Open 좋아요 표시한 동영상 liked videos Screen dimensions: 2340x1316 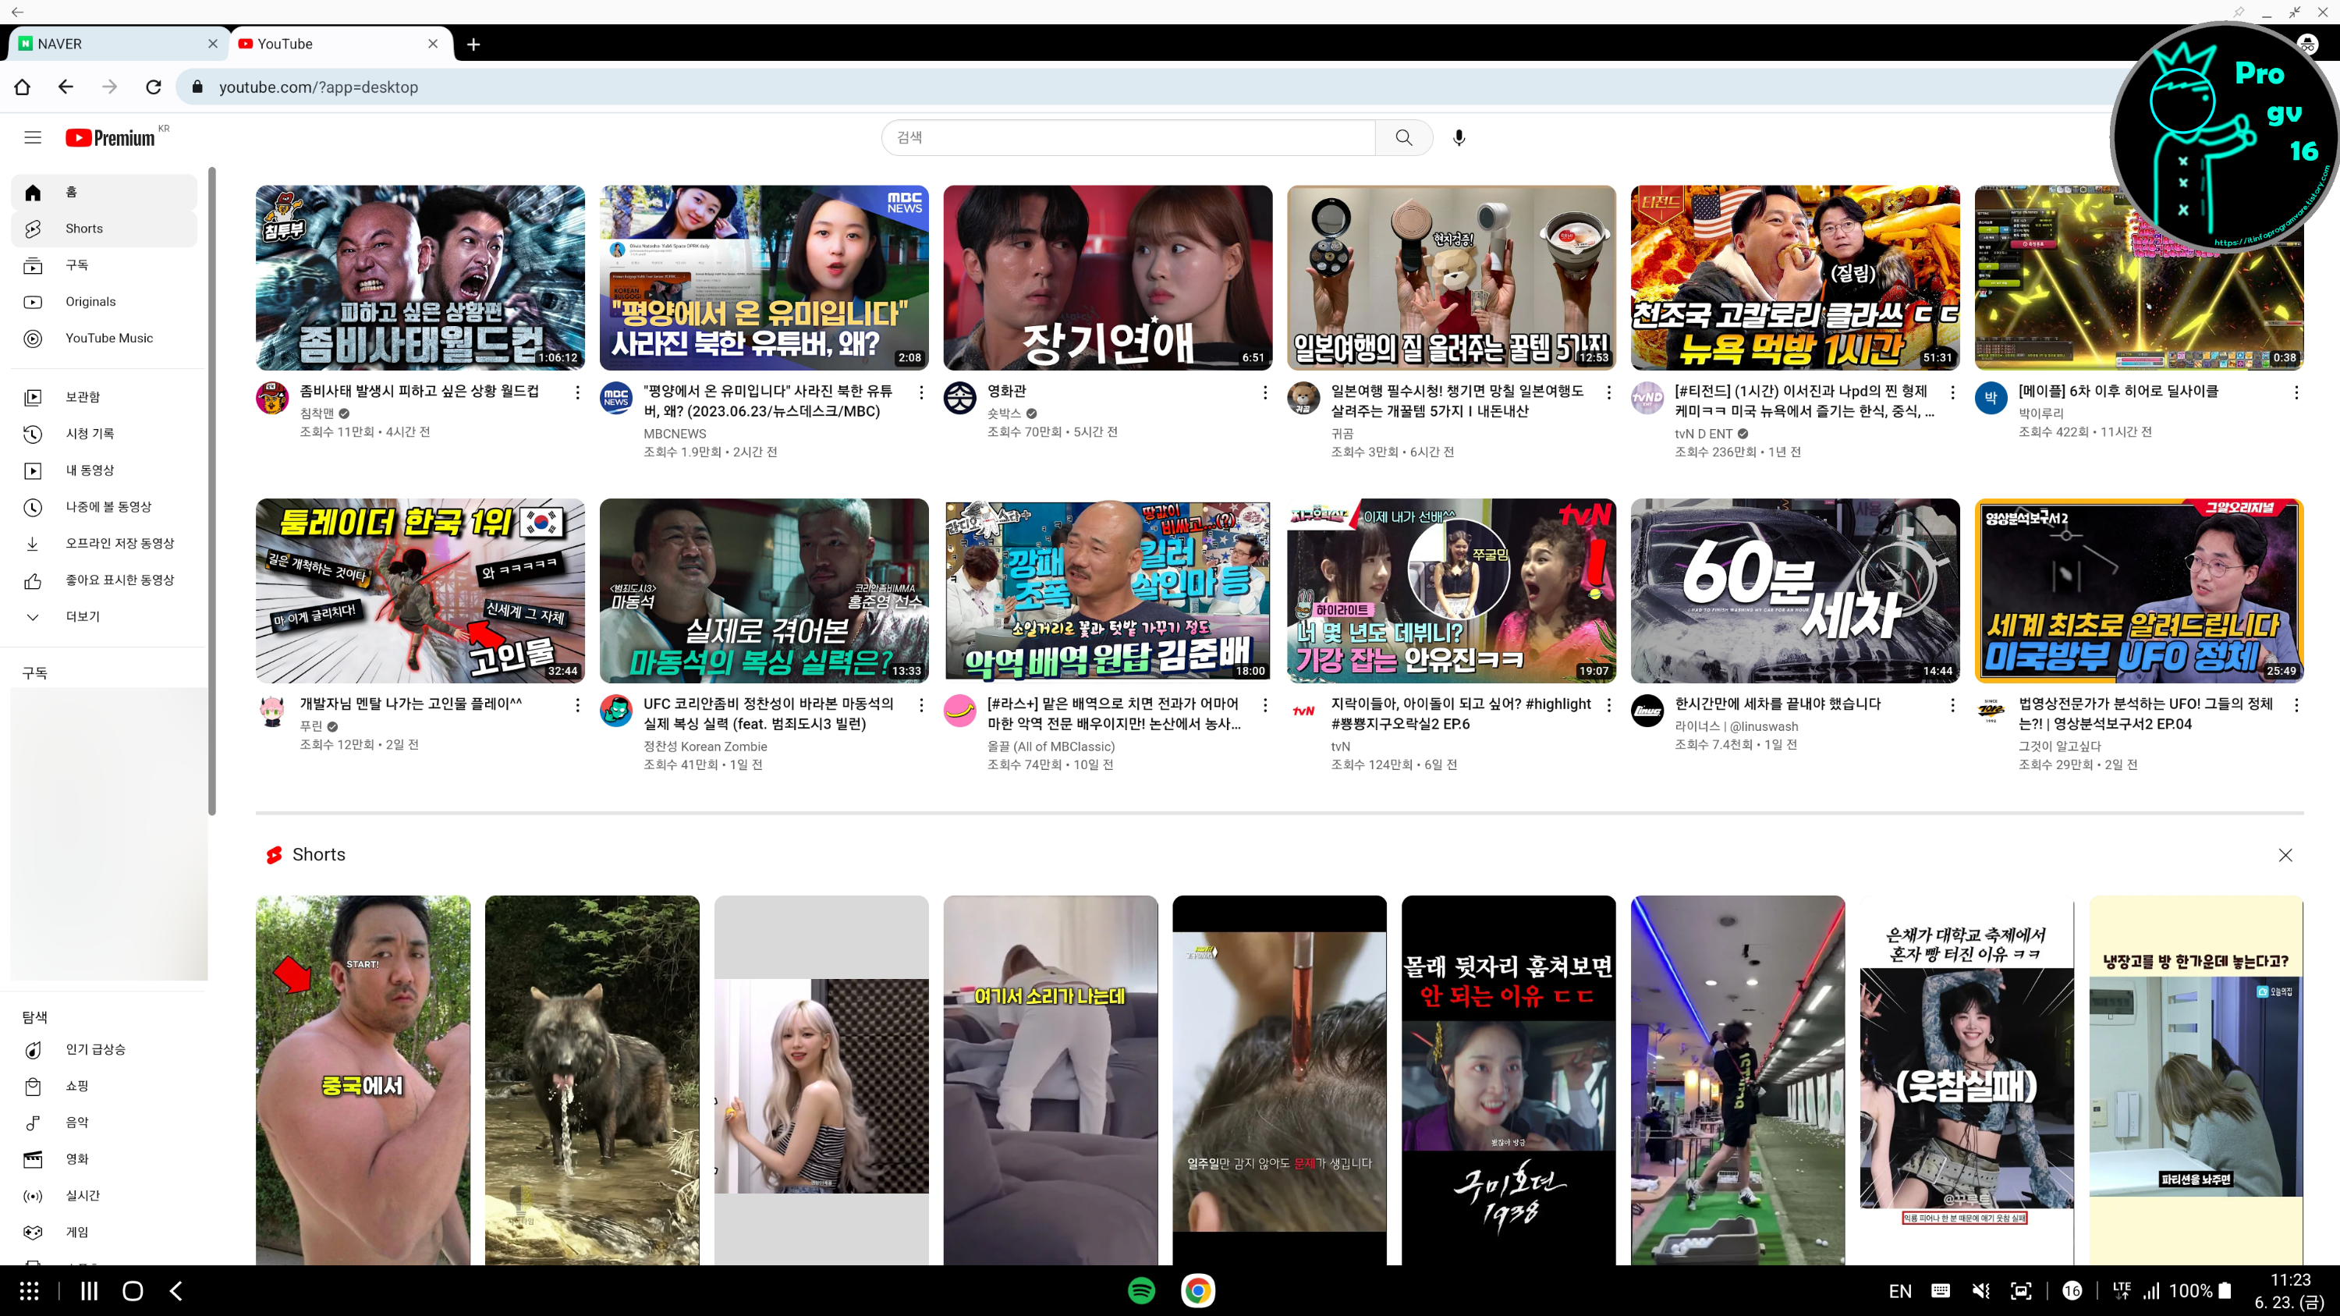tap(119, 580)
